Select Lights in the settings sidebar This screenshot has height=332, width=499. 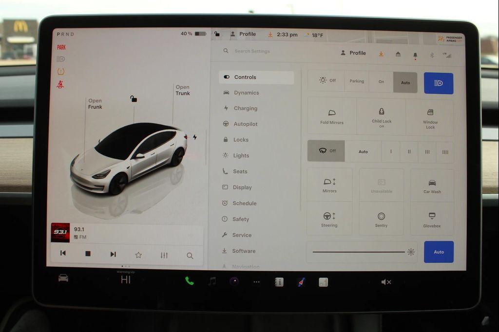[240, 155]
